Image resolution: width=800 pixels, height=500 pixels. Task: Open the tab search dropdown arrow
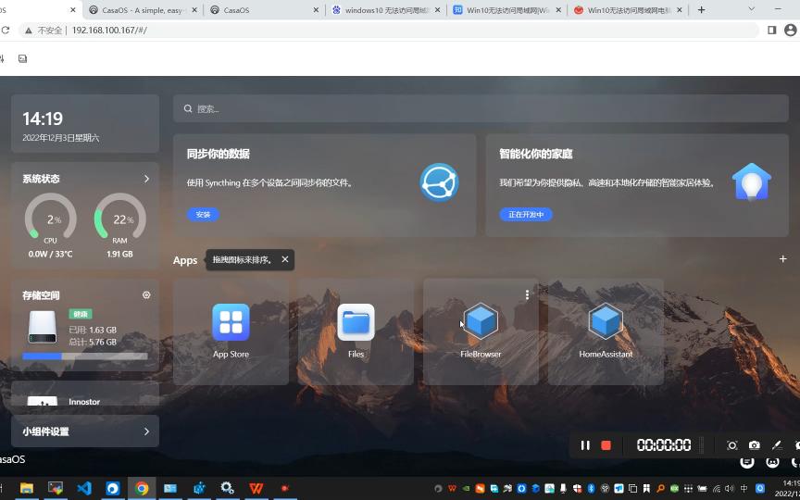click(752, 9)
